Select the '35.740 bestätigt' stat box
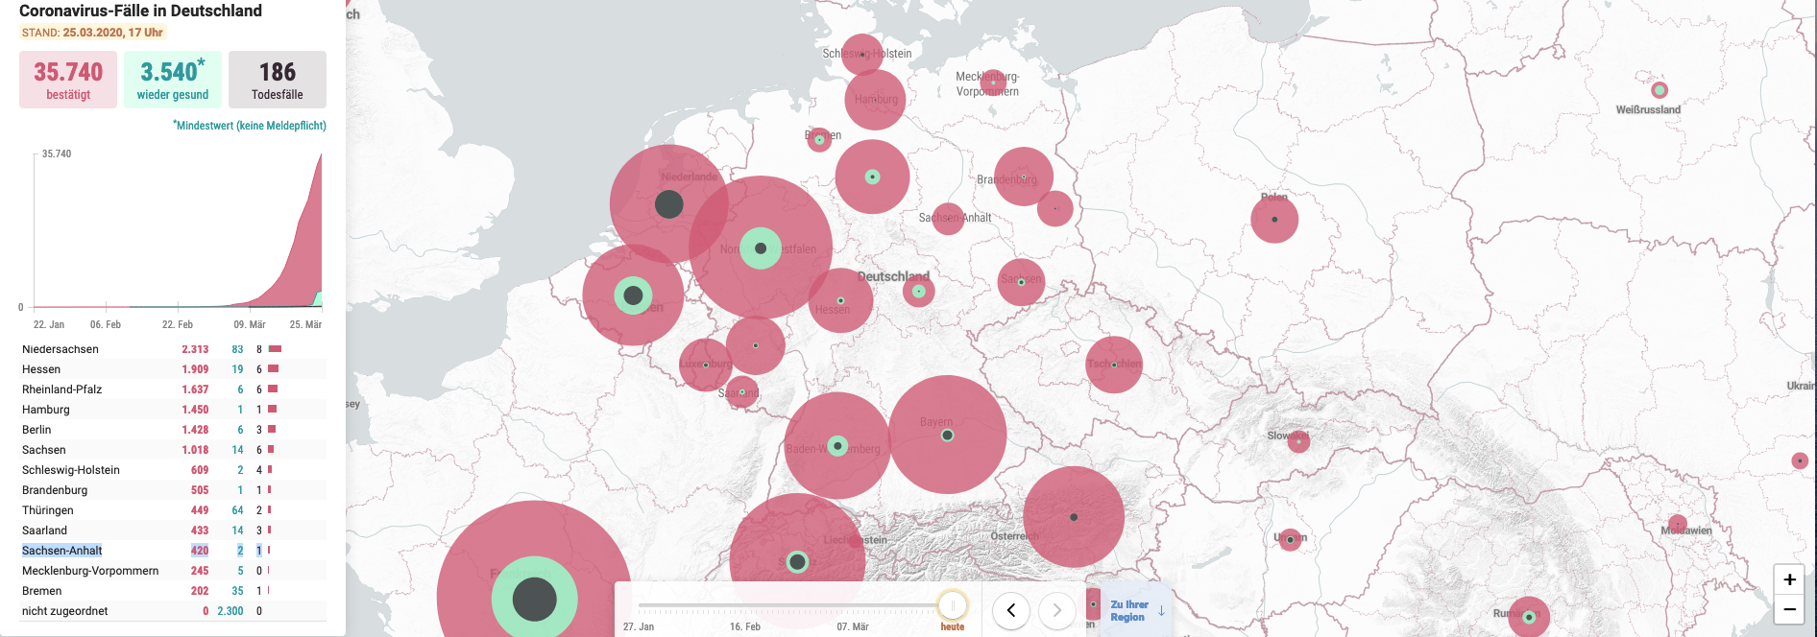This screenshot has width=1817, height=637. 68,80
